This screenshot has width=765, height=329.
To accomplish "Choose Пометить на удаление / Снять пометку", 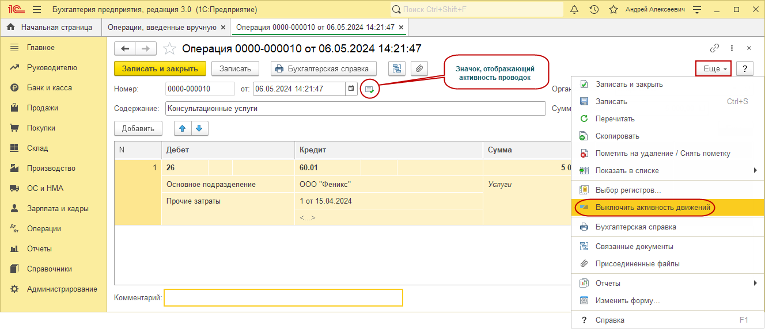I will pyautogui.click(x=668, y=153).
